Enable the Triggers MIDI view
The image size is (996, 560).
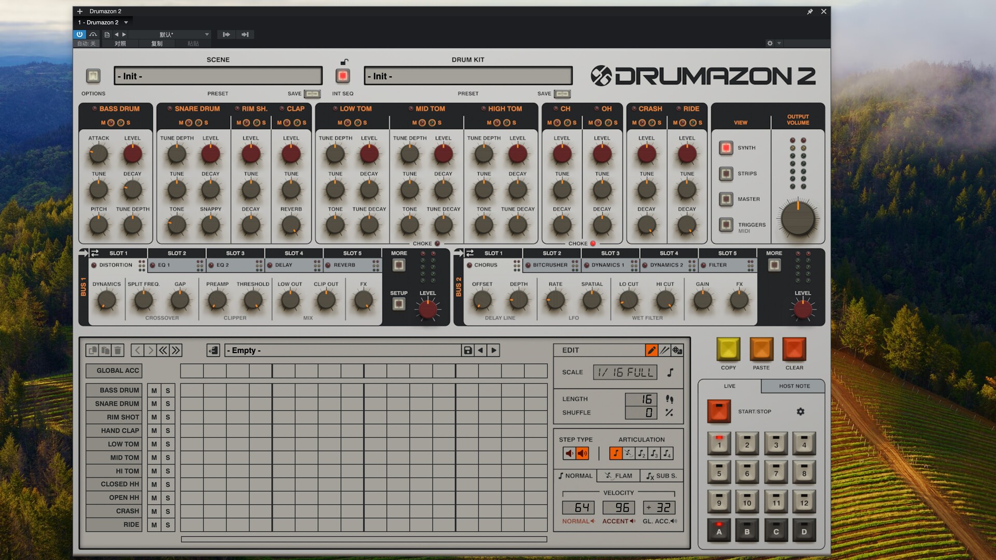726,225
